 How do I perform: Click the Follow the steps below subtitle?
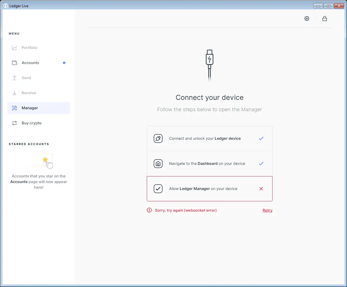point(210,110)
